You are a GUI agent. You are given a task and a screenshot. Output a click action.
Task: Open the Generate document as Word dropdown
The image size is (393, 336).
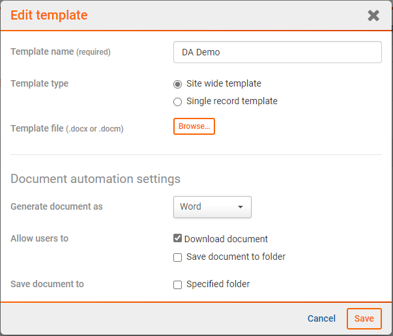212,207
